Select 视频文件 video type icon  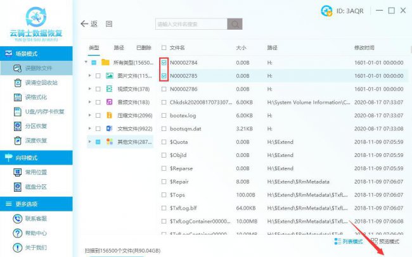(x=109, y=89)
